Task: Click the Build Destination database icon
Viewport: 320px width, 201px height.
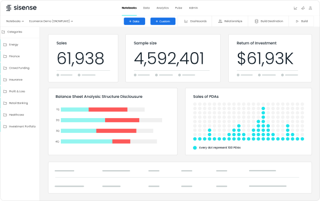Action: point(257,21)
